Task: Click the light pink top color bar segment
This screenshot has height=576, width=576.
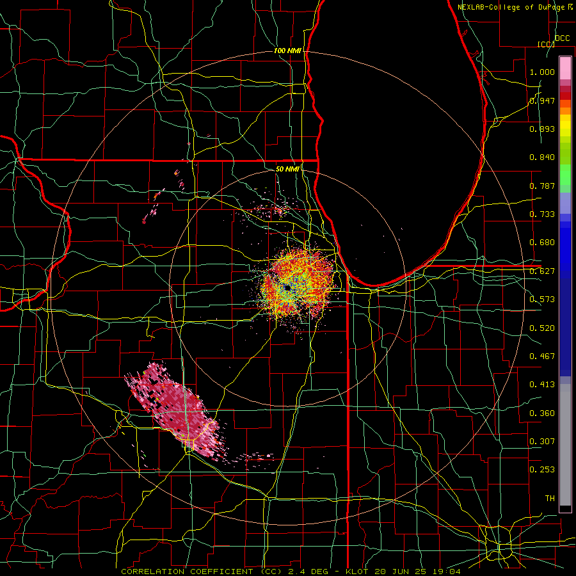Action: 565,68
